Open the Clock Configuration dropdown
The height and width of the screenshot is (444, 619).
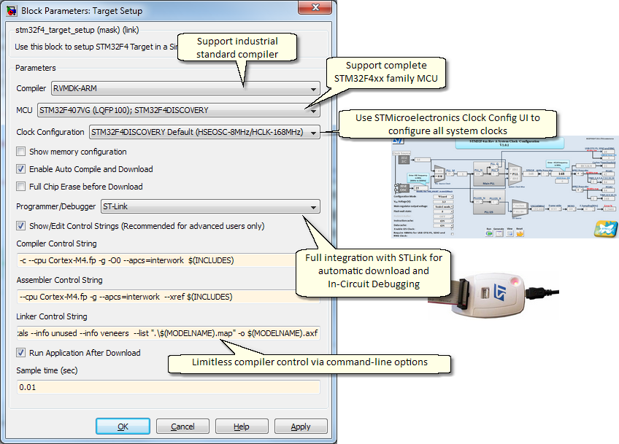(x=204, y=132)
